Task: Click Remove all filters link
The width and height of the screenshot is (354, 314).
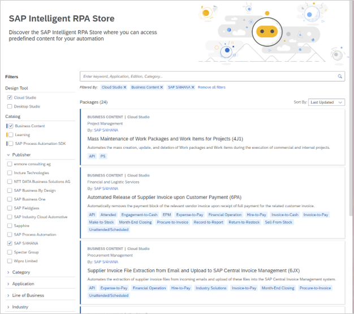Action: [x=211, y=88]
